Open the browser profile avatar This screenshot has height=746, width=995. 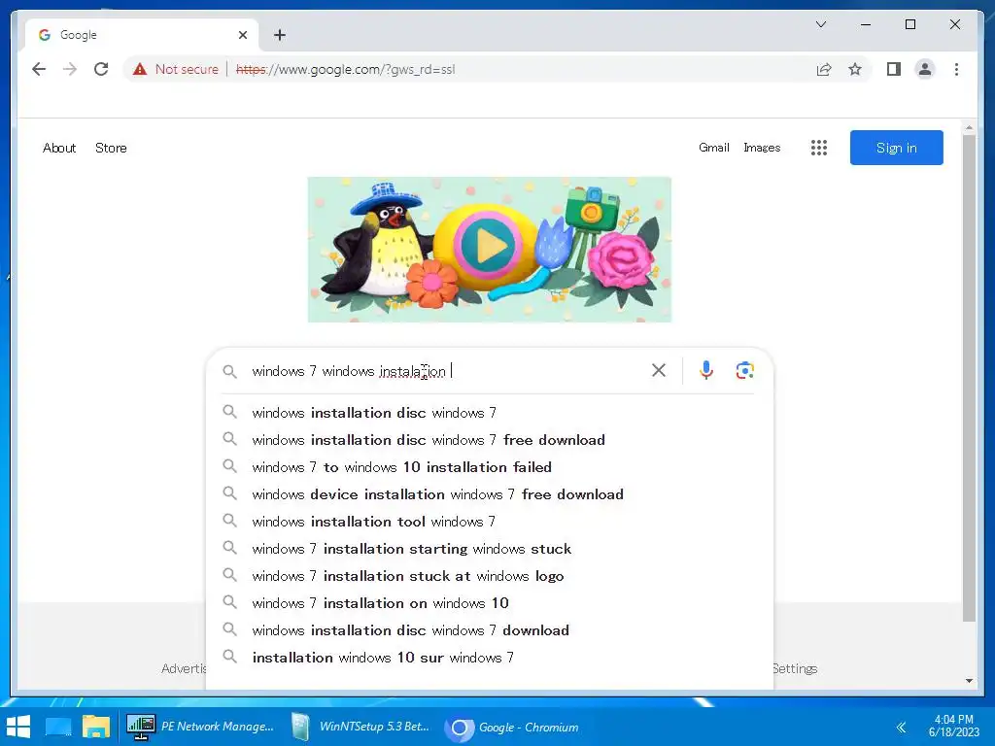click(925, 69)
